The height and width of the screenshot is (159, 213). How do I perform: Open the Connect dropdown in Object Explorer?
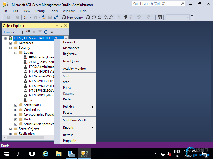tap(11, 32)
